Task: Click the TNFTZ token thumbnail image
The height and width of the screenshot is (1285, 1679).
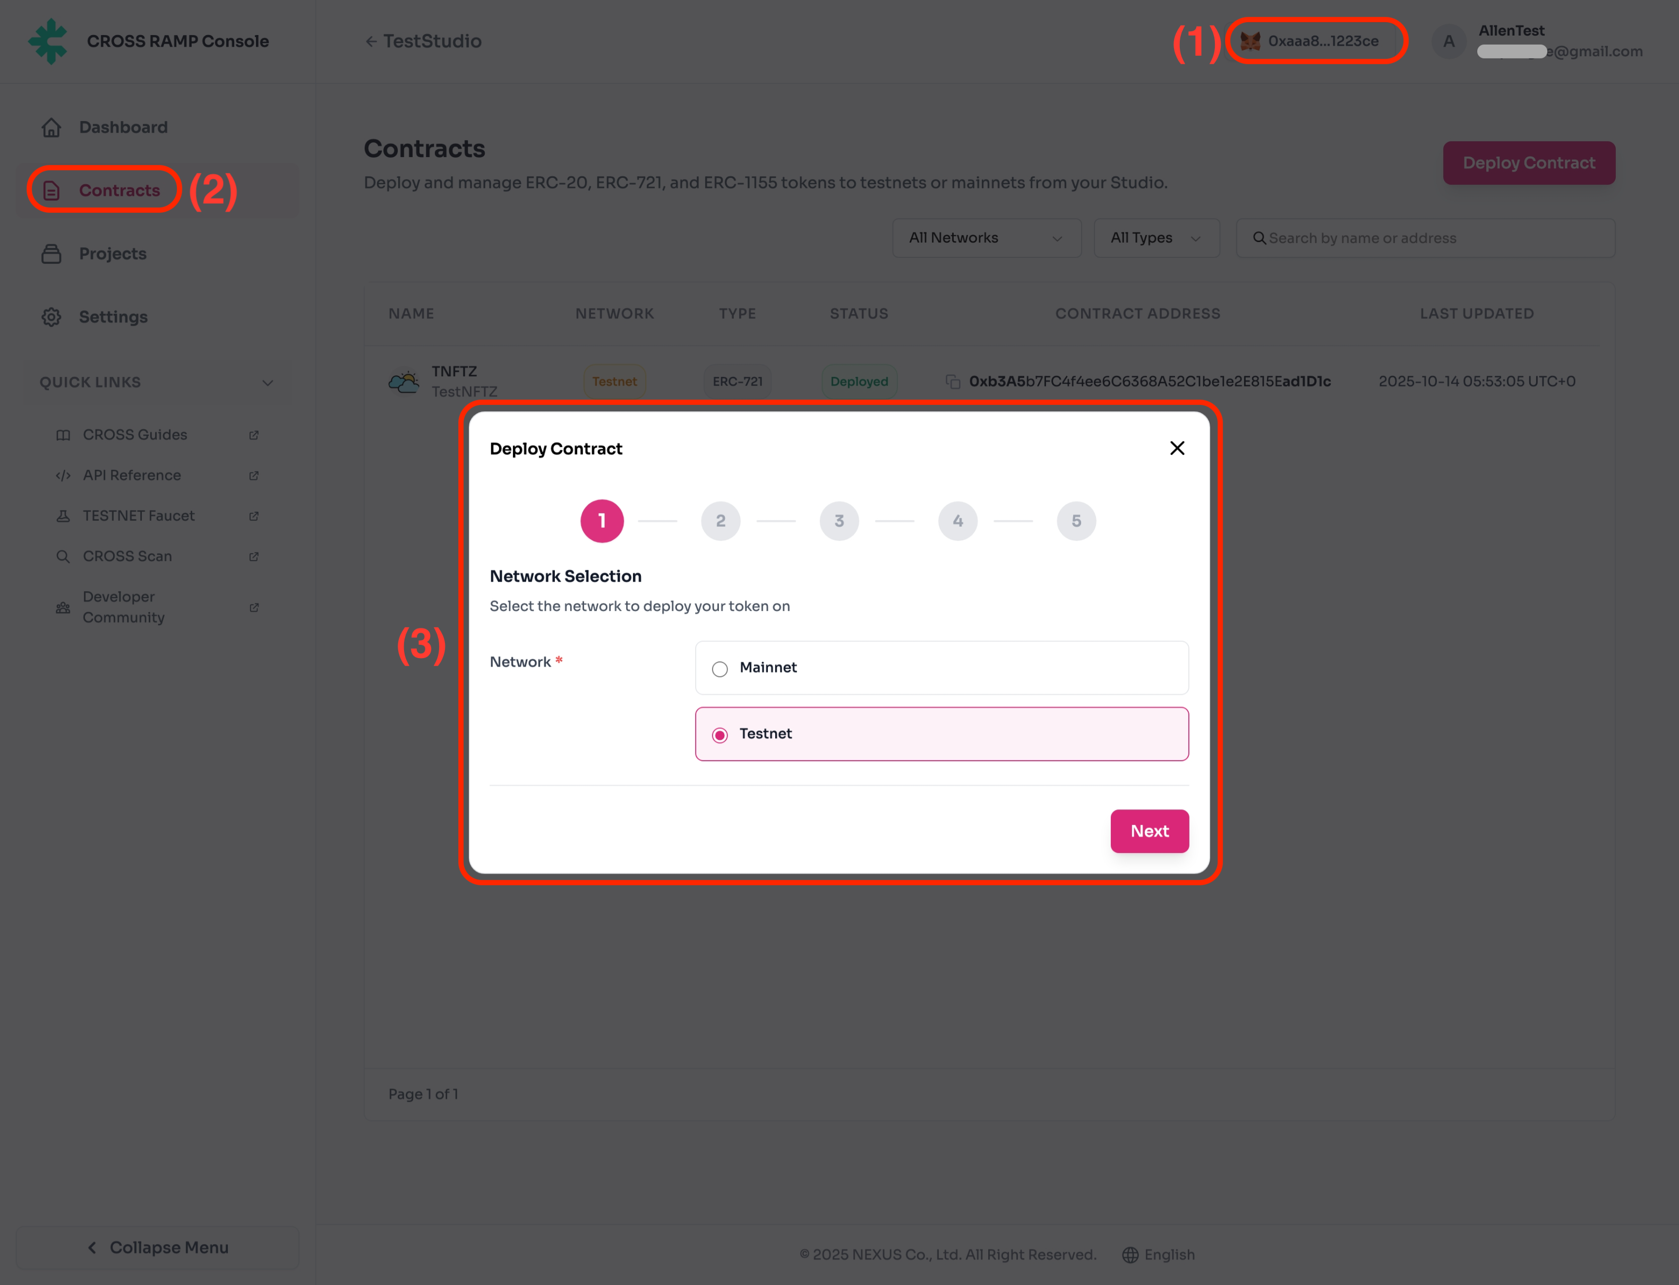Action: point(404,381)
